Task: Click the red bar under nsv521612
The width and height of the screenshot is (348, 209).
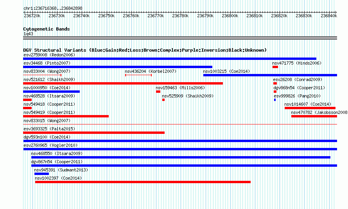Action: click(x=123, y=83)
